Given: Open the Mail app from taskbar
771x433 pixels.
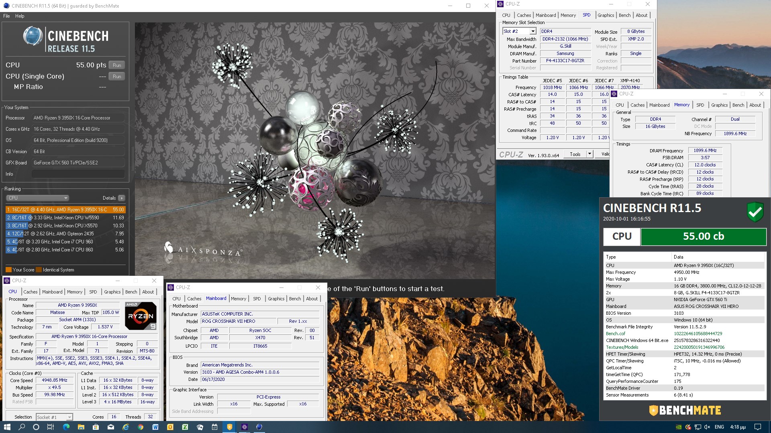Looking at the screenshot, I should coord(111,427).
